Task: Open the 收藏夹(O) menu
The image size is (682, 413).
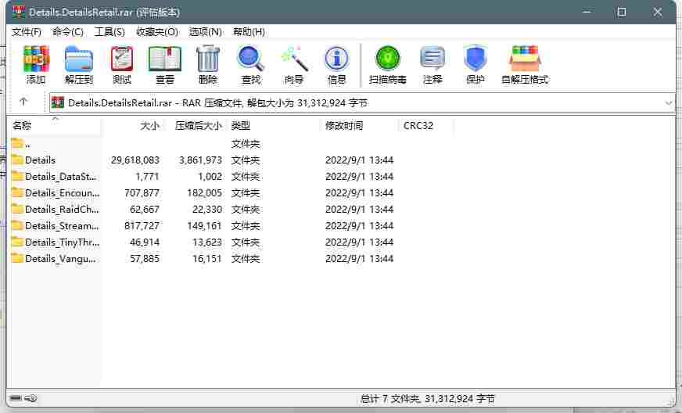Action: click(157, 32)
